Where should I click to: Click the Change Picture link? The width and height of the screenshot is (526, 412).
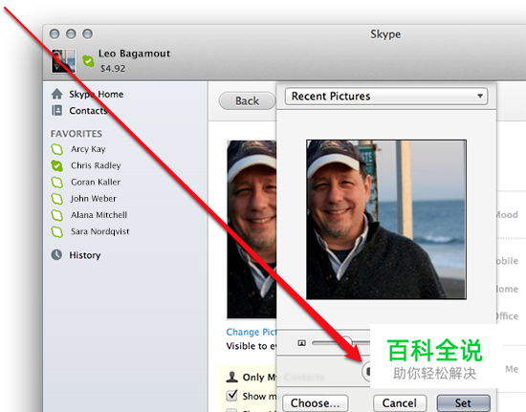252,332
